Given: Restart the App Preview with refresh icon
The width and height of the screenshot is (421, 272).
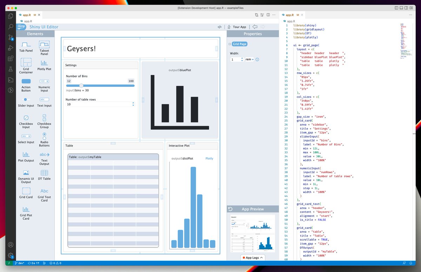Looking at the screenshot, I should click(x=230, y=209).
